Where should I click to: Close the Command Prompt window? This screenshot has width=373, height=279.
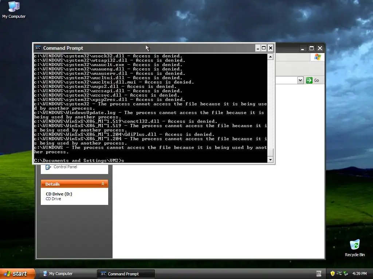tap(271, 48)
